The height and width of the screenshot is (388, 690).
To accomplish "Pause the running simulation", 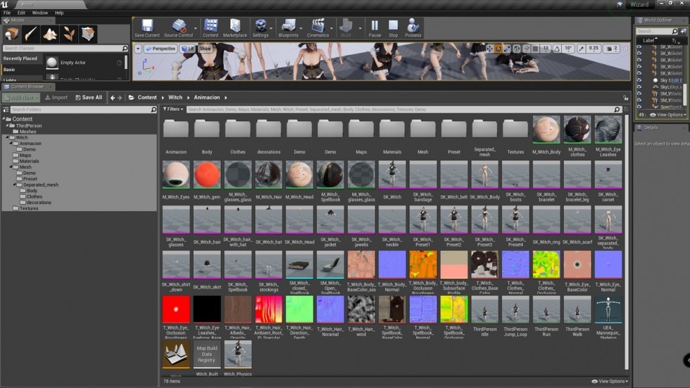I will click(375, 27).
